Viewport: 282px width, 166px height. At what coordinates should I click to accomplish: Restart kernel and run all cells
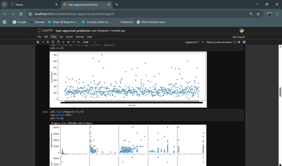(79, 42)
